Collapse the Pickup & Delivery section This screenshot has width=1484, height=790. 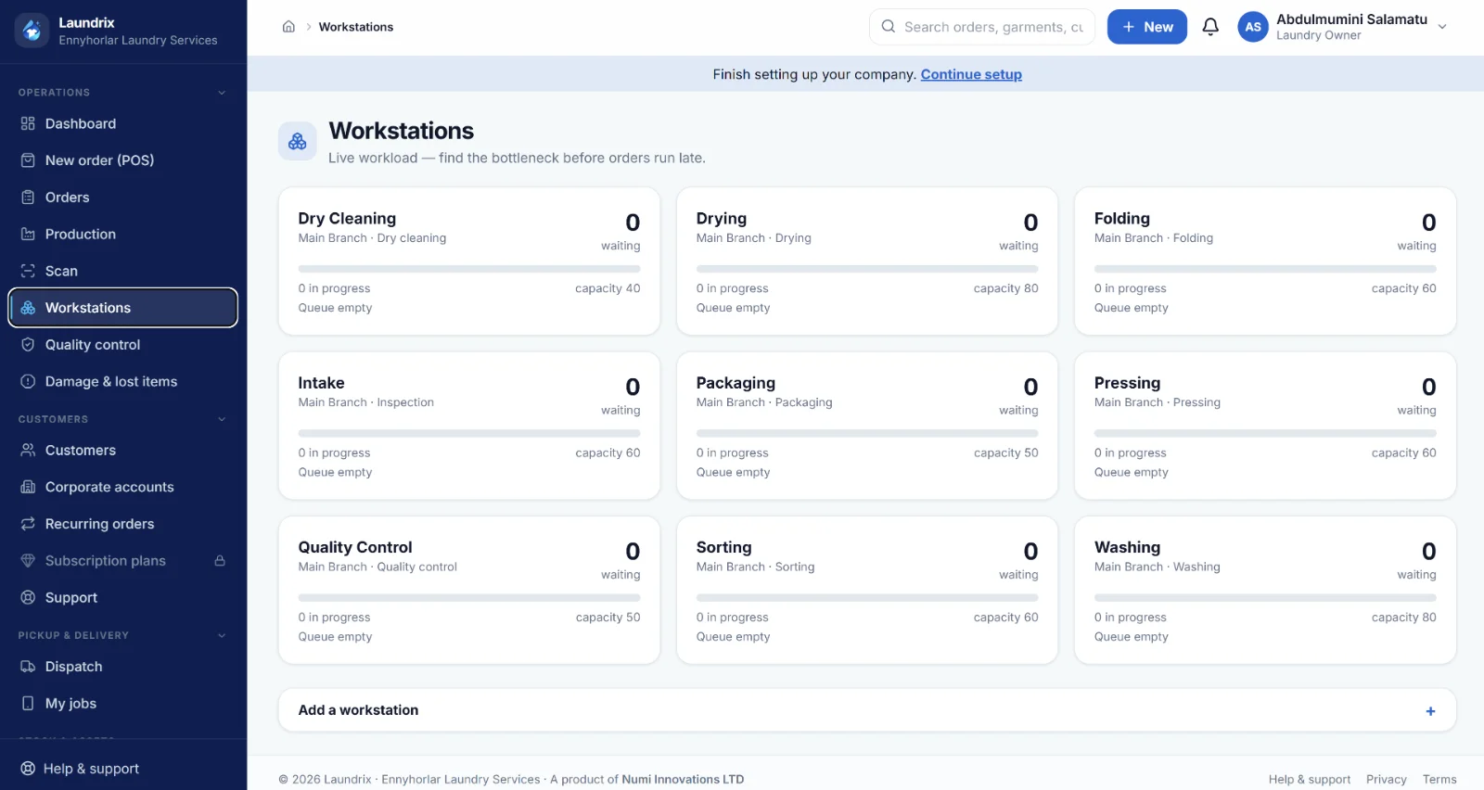(x=222, y=635)
